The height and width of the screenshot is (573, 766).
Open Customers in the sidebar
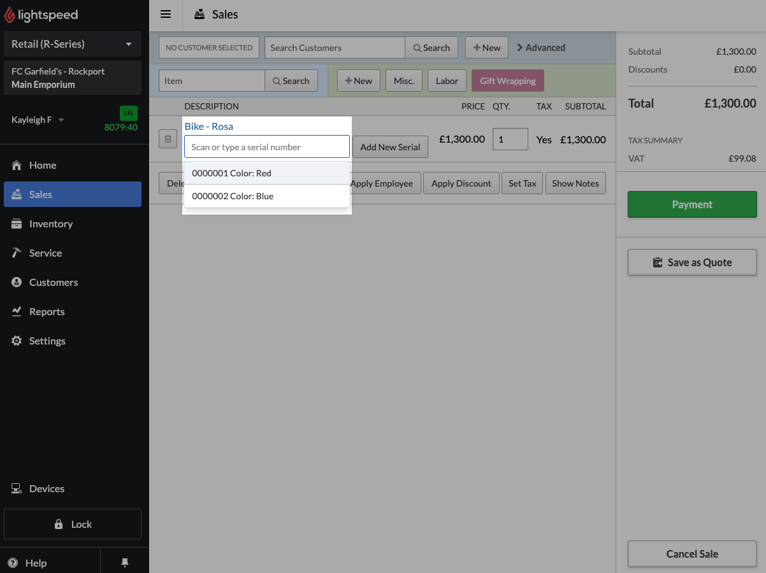tap(73, 282)
